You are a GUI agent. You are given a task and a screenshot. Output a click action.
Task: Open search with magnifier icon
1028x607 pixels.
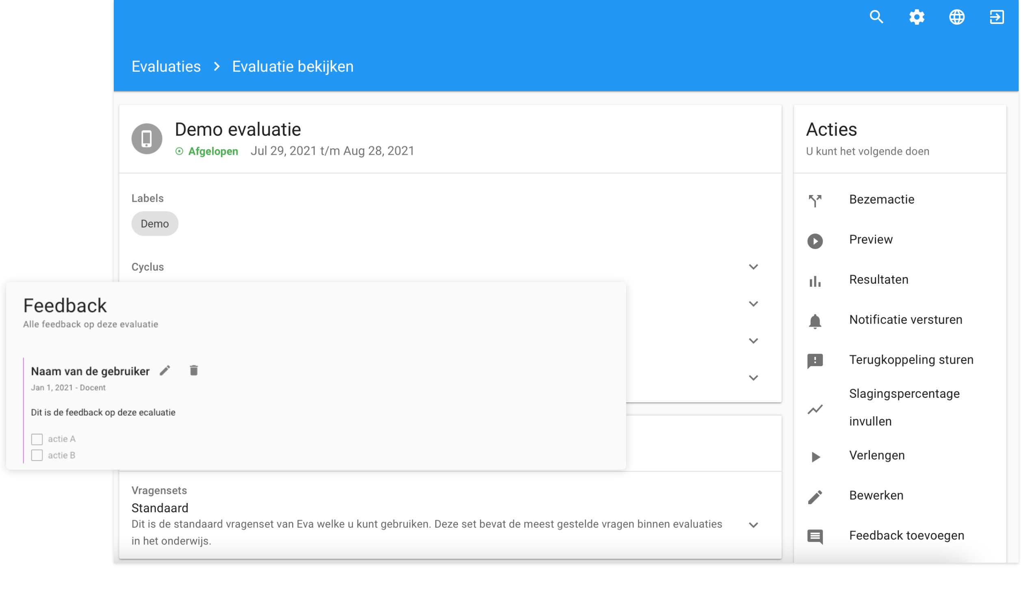pos(876,17)
